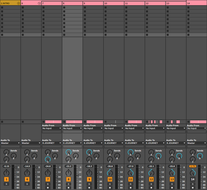Open Audio From dropdown on track 7
This screenshot has height=190, width=207.
52,128
